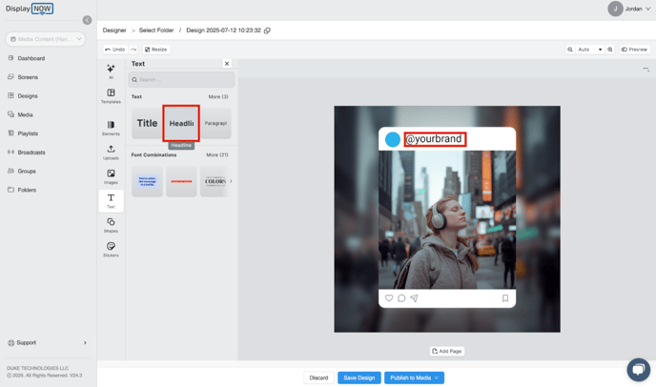656x387 pixels.
Task: Click the Resize button
Action: point(156,50)
